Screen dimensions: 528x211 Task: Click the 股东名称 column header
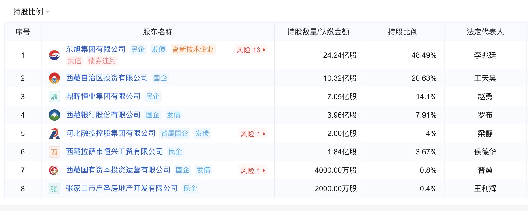point(158,32)
